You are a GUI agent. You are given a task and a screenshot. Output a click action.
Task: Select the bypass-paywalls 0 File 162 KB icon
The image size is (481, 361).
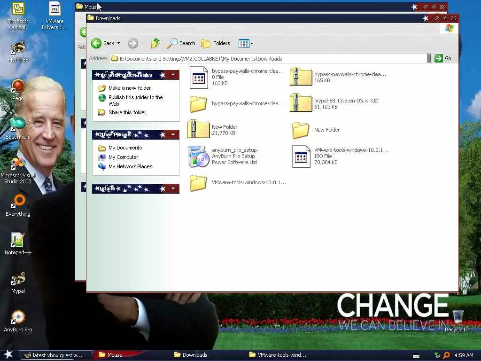199,78
